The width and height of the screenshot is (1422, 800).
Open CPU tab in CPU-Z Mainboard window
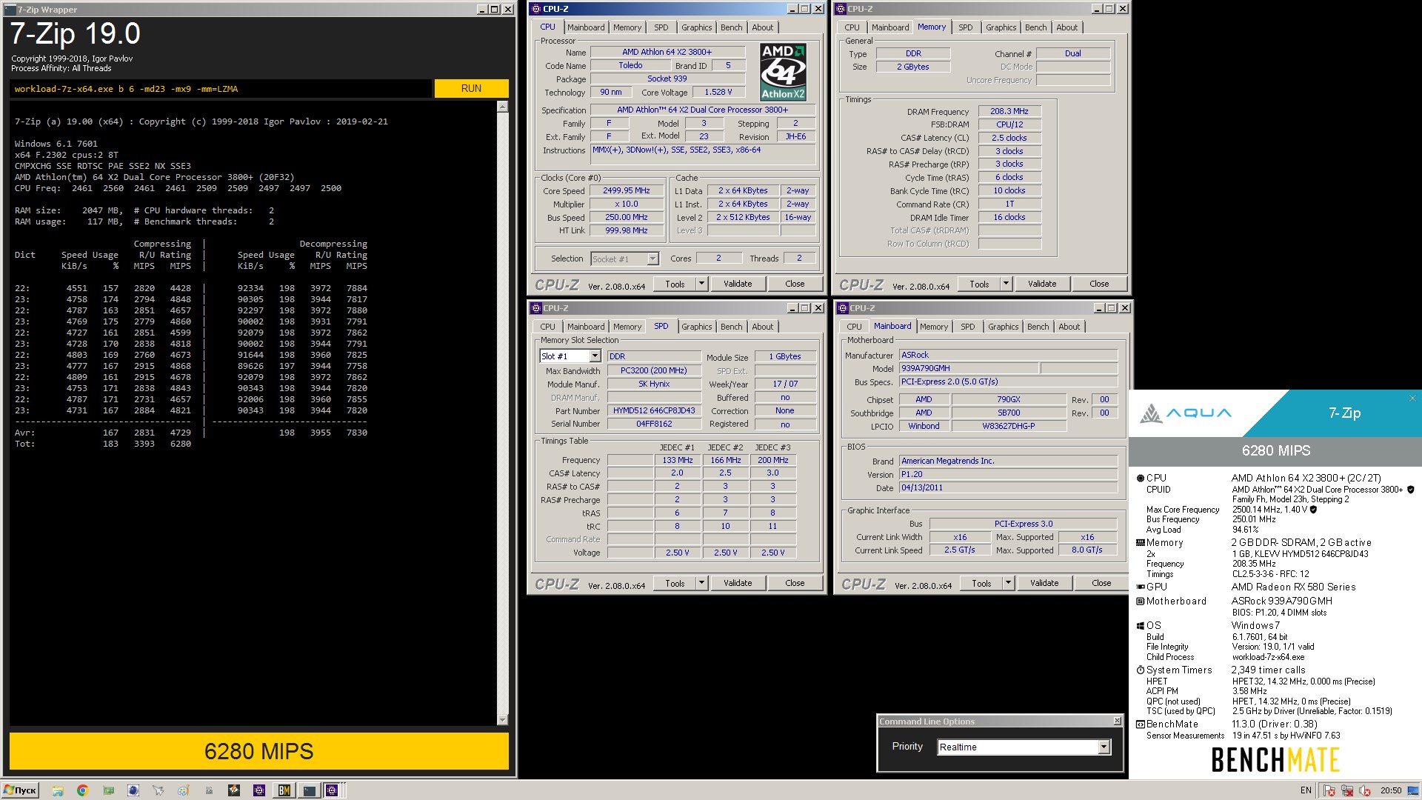(x=854, y=327)
